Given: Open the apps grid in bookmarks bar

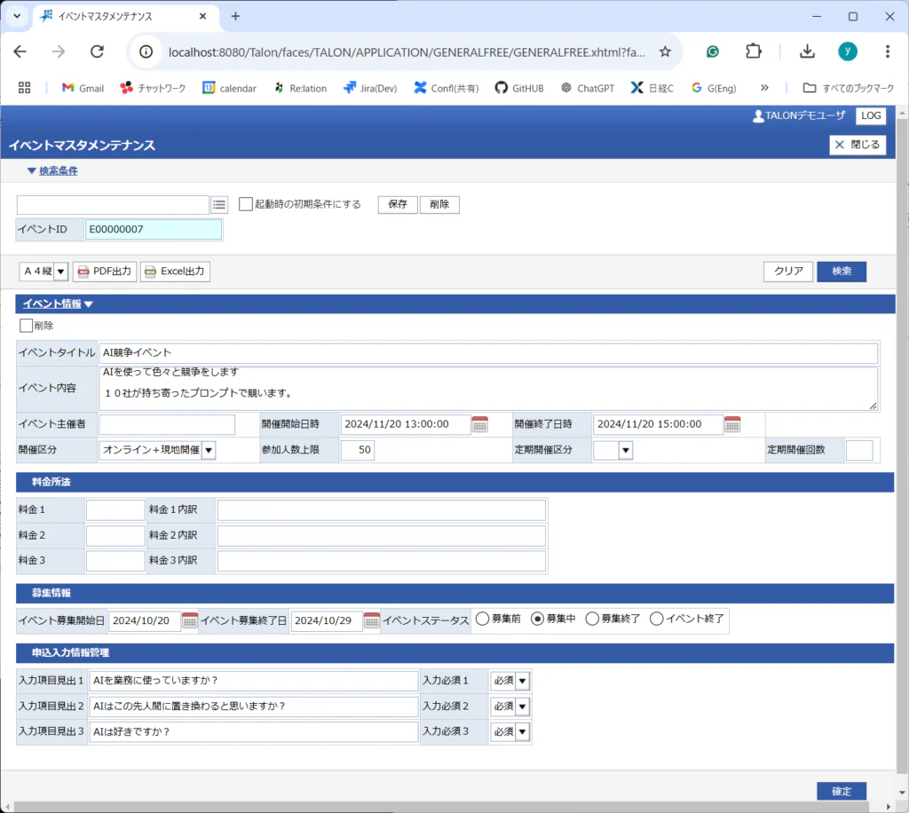Looking at the screenshot, I should (x=24, y=88).
